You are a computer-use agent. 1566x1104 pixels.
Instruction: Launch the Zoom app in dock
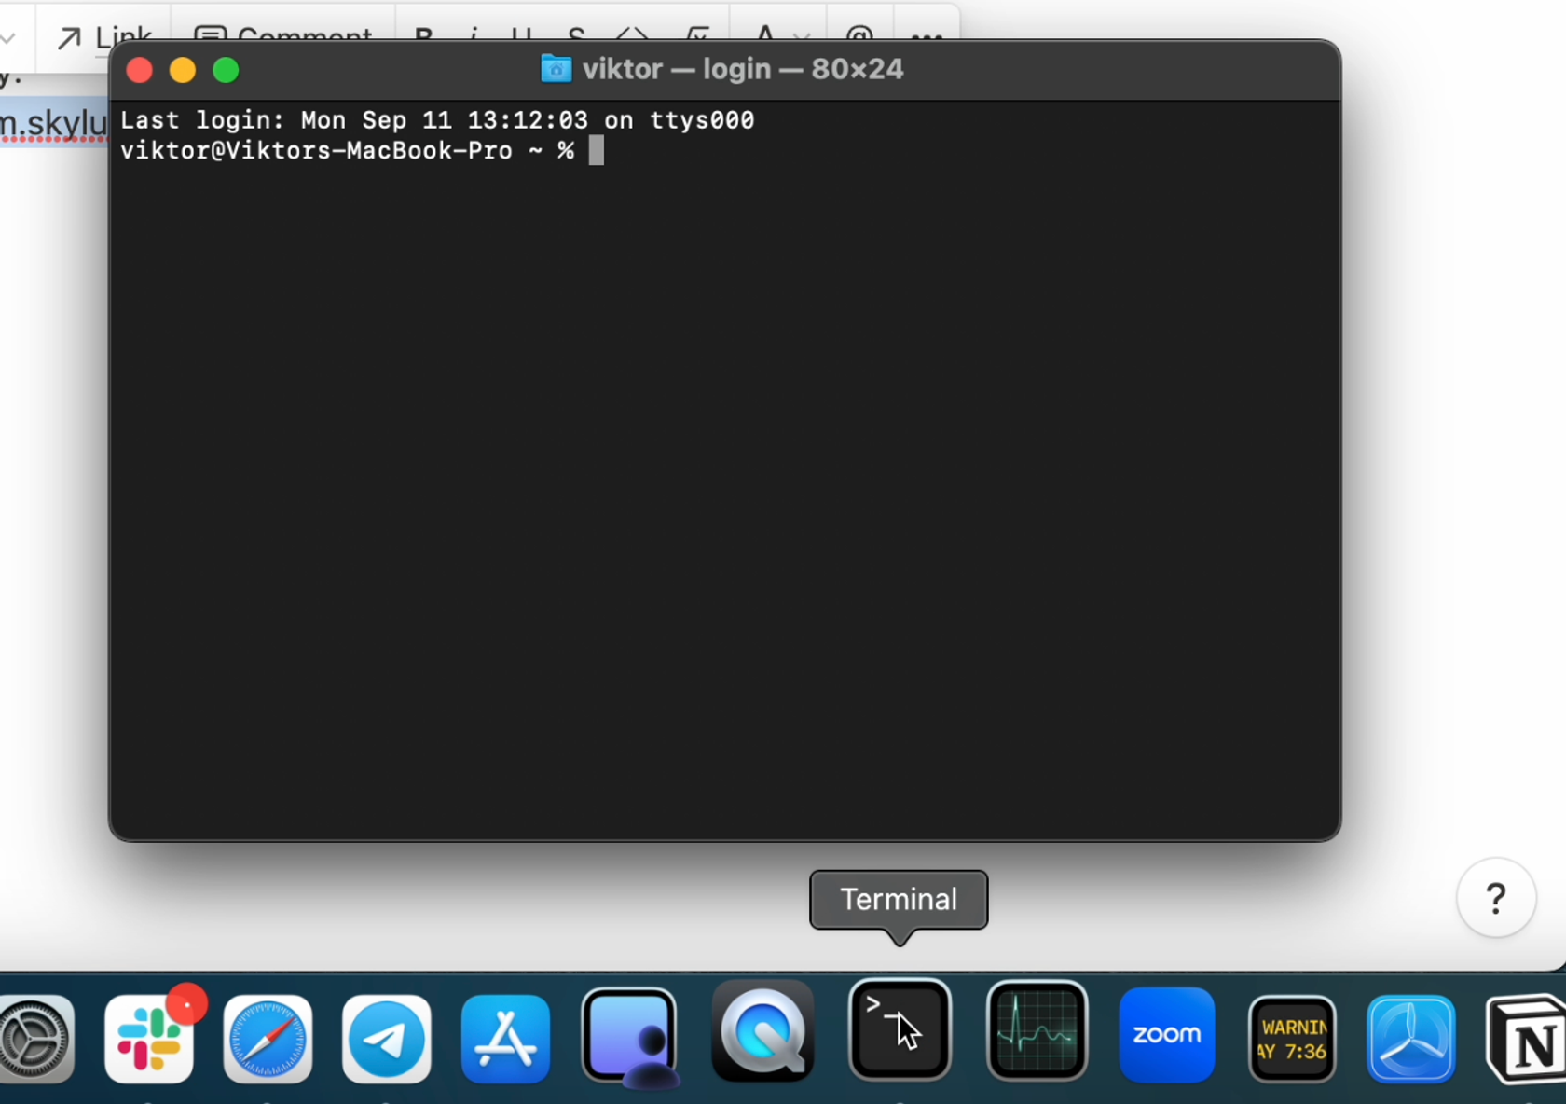coord(1167,1035)
